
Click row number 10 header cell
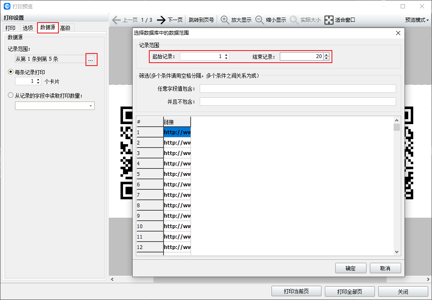point(150,226)
